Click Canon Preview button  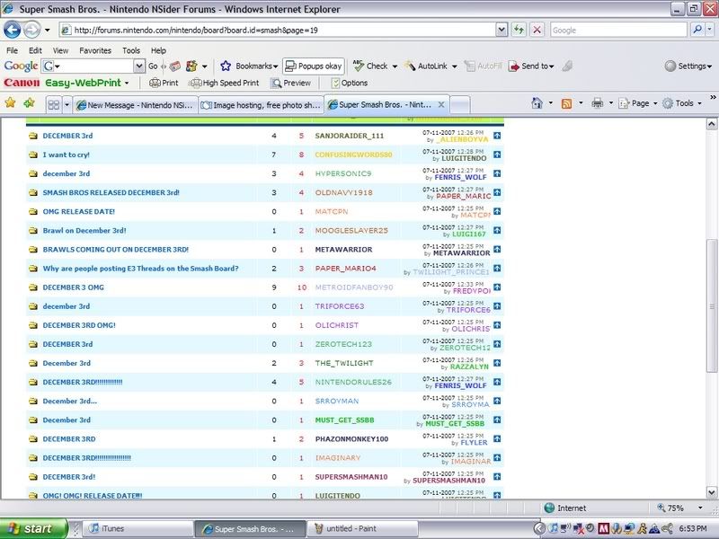[x=290, y=83]
